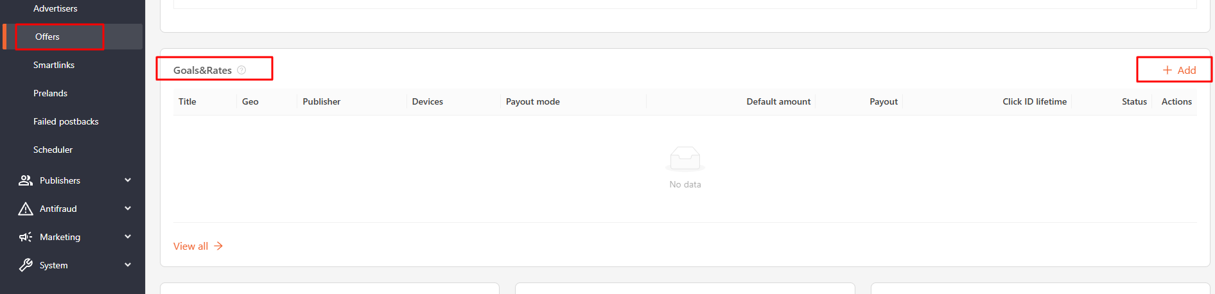Expand the Publishers menu chevron
1215x294 pixels.
[128, 180]
